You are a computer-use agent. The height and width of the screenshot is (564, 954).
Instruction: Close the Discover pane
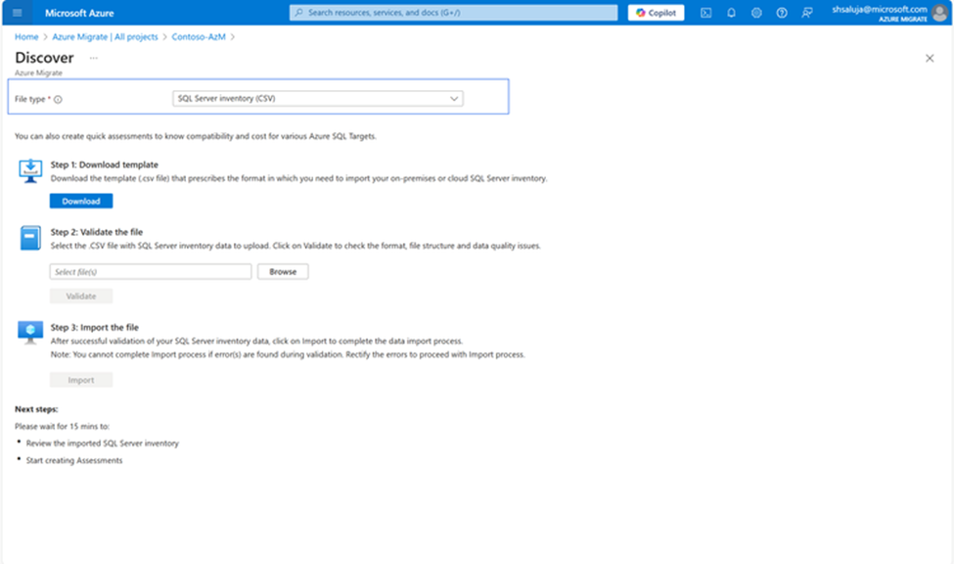tap(930, 59)
